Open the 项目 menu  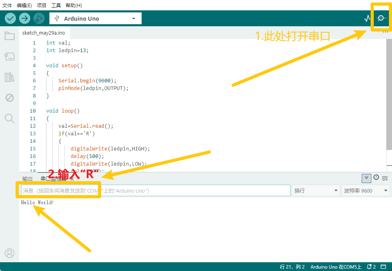click(x=41, y=5)
